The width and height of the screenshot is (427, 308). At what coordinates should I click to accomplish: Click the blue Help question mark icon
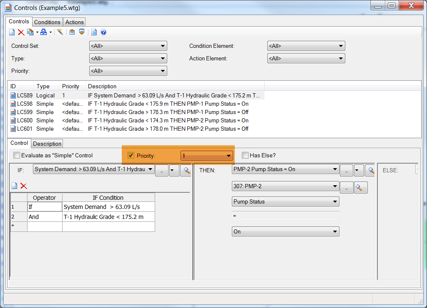click(103, 32)
